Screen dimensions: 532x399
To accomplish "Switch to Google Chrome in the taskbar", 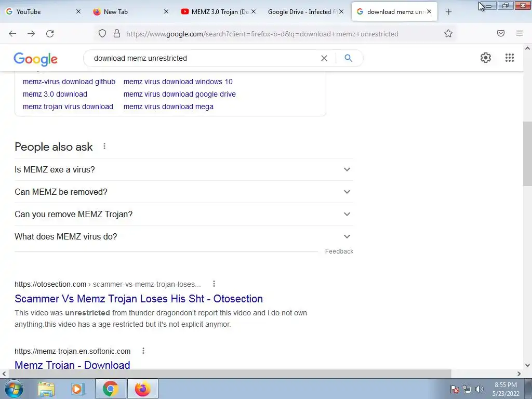I will (x=110, y=389).
